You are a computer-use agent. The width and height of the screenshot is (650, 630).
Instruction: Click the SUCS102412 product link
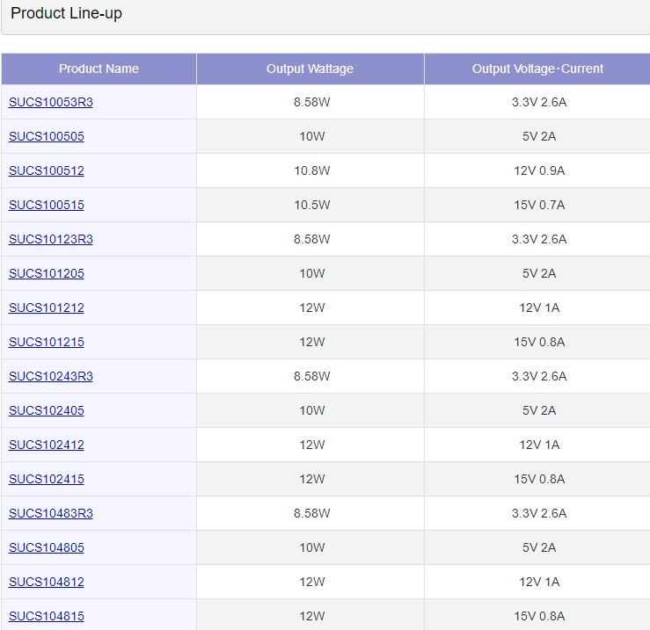[47, 445]
